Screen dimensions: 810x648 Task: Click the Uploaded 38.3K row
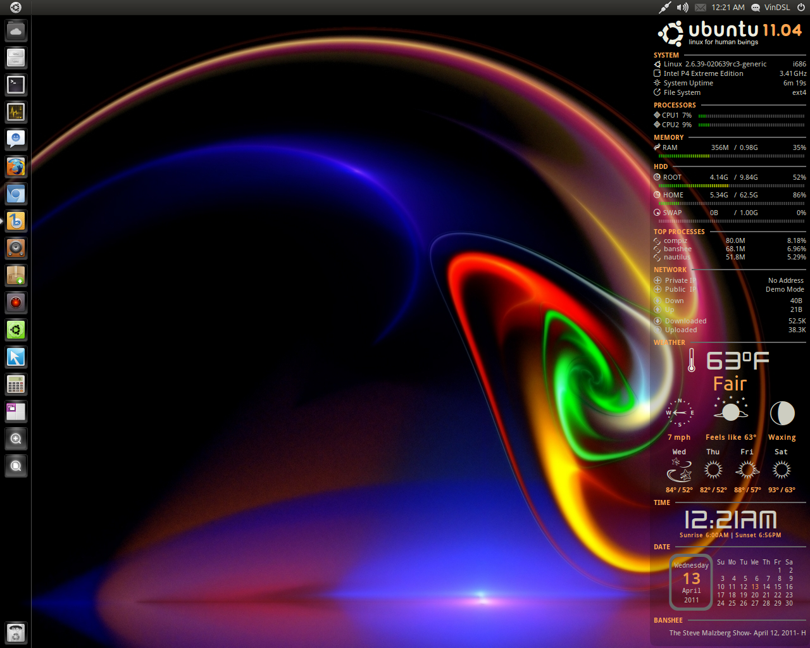(x=730, y=330)
